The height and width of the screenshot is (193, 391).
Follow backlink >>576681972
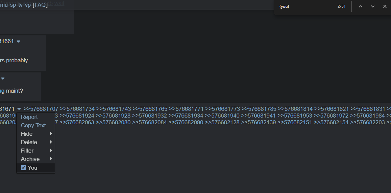tap(331, 116)
